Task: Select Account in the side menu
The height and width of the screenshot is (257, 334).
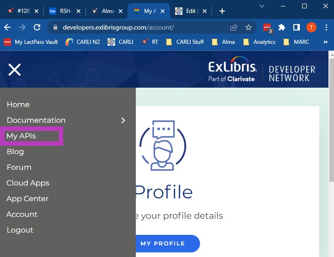Action: [x=22, y=214]
